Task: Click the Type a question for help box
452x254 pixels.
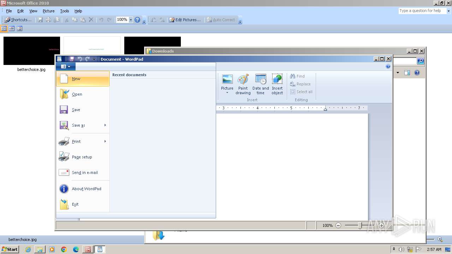Action: tap(422, 11)
